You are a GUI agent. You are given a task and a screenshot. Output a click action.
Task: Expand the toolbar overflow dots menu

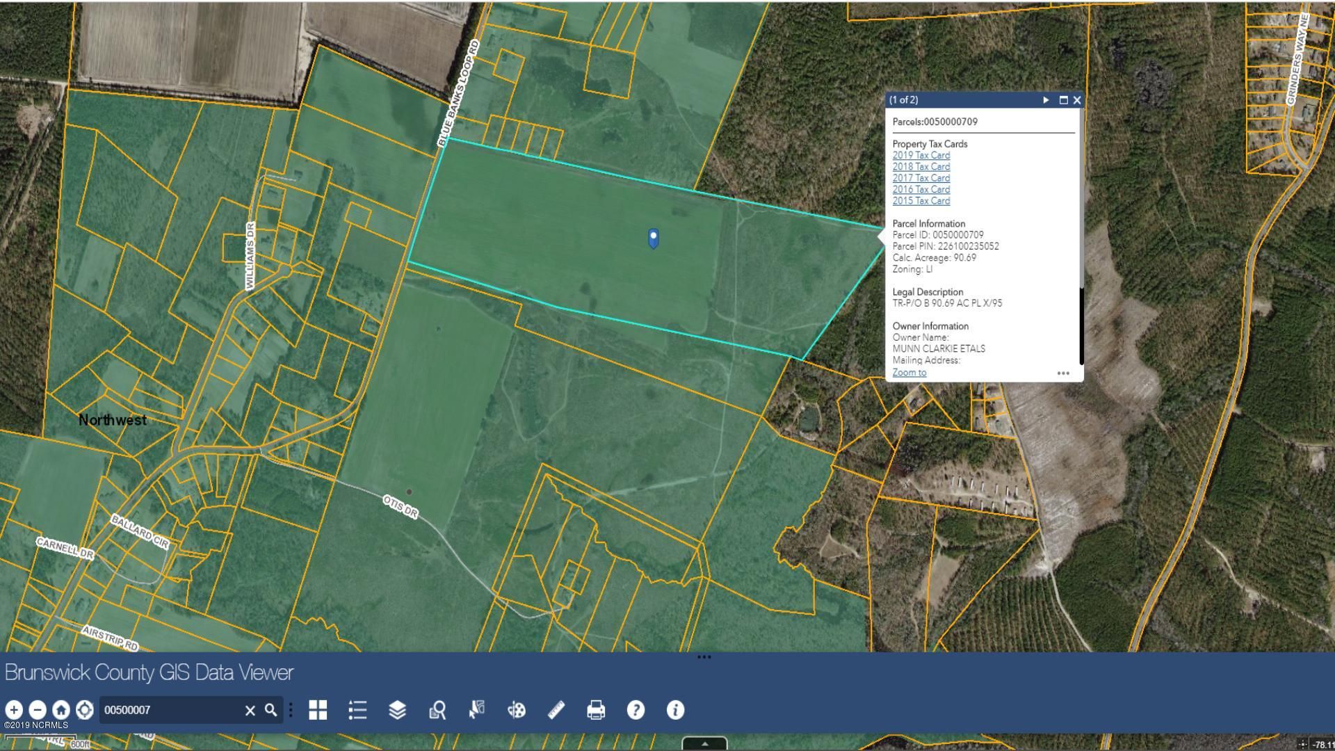pyautogui.click(x=291, y=710)
